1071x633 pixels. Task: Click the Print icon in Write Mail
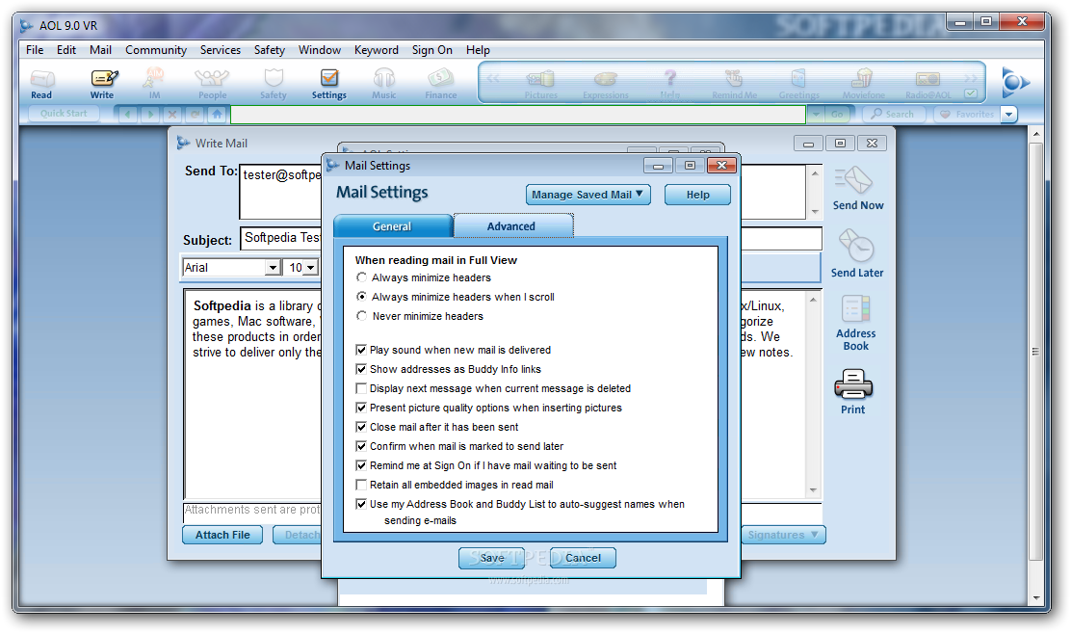pos(852,392)
